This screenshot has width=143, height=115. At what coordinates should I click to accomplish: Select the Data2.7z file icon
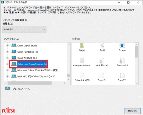point(122,75)
